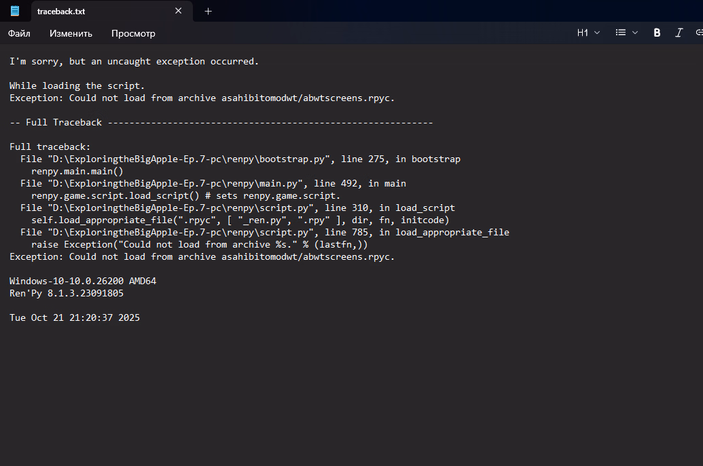Expand the list style chevron

tap(635, 33)
